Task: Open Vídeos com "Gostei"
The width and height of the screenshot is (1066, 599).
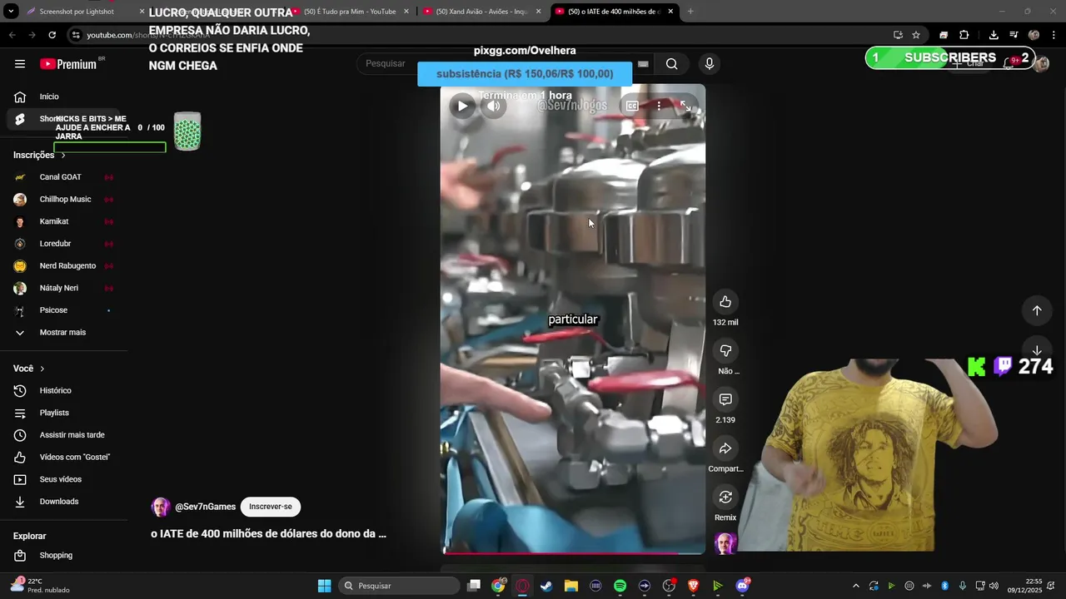Action: point(63,457)
